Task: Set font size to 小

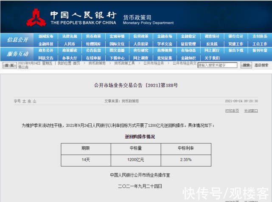Action: 34,101
